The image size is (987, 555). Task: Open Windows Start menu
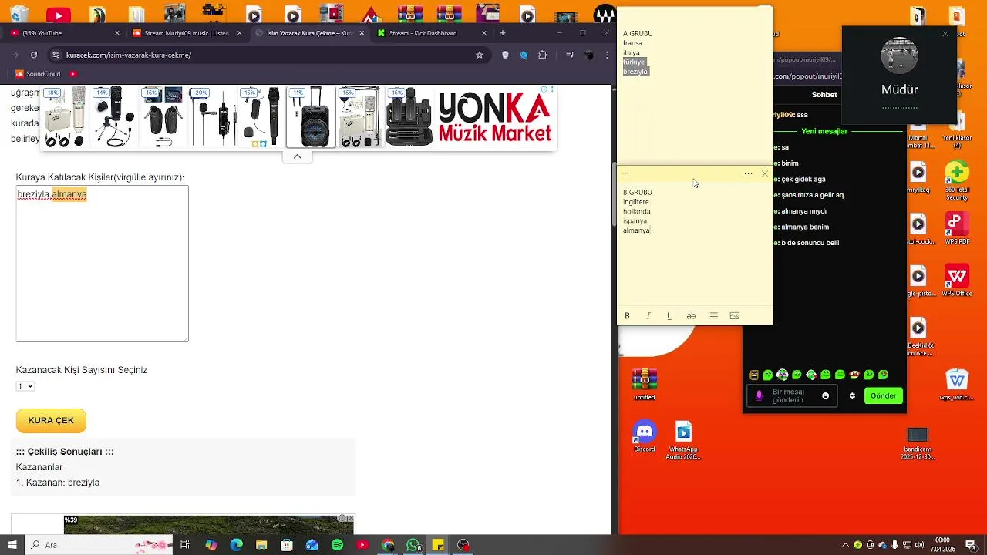pos(12,545)
